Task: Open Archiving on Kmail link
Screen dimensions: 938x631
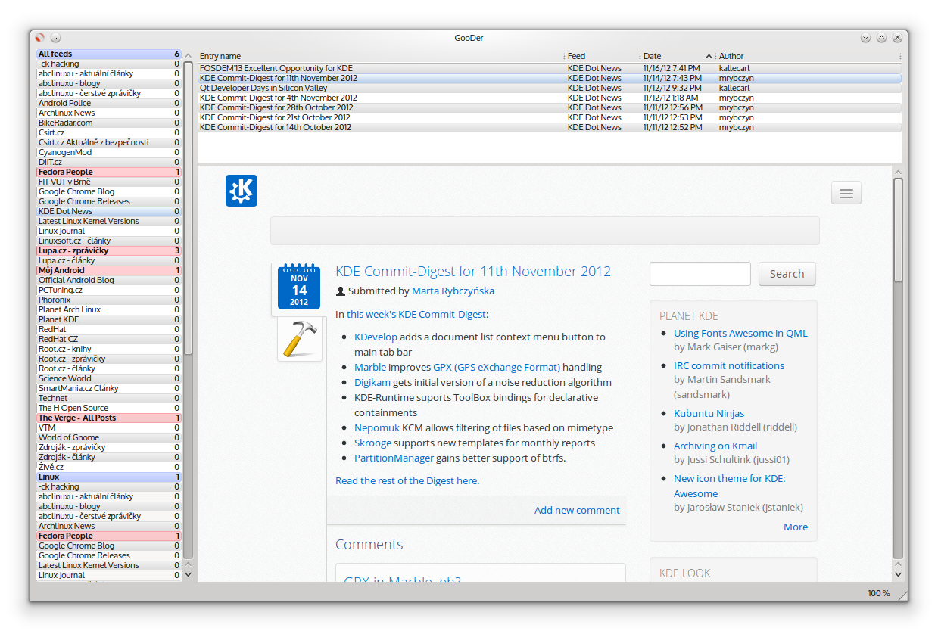Action: pyautogui.click(x=715, y=446)
